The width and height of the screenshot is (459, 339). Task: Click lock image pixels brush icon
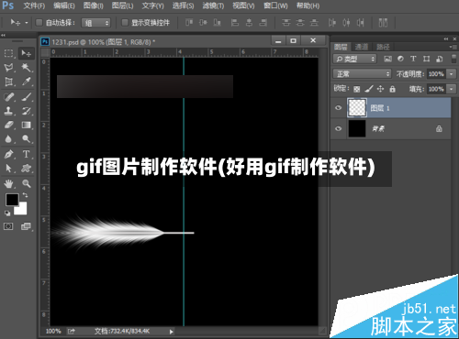[x=369, y=89]
